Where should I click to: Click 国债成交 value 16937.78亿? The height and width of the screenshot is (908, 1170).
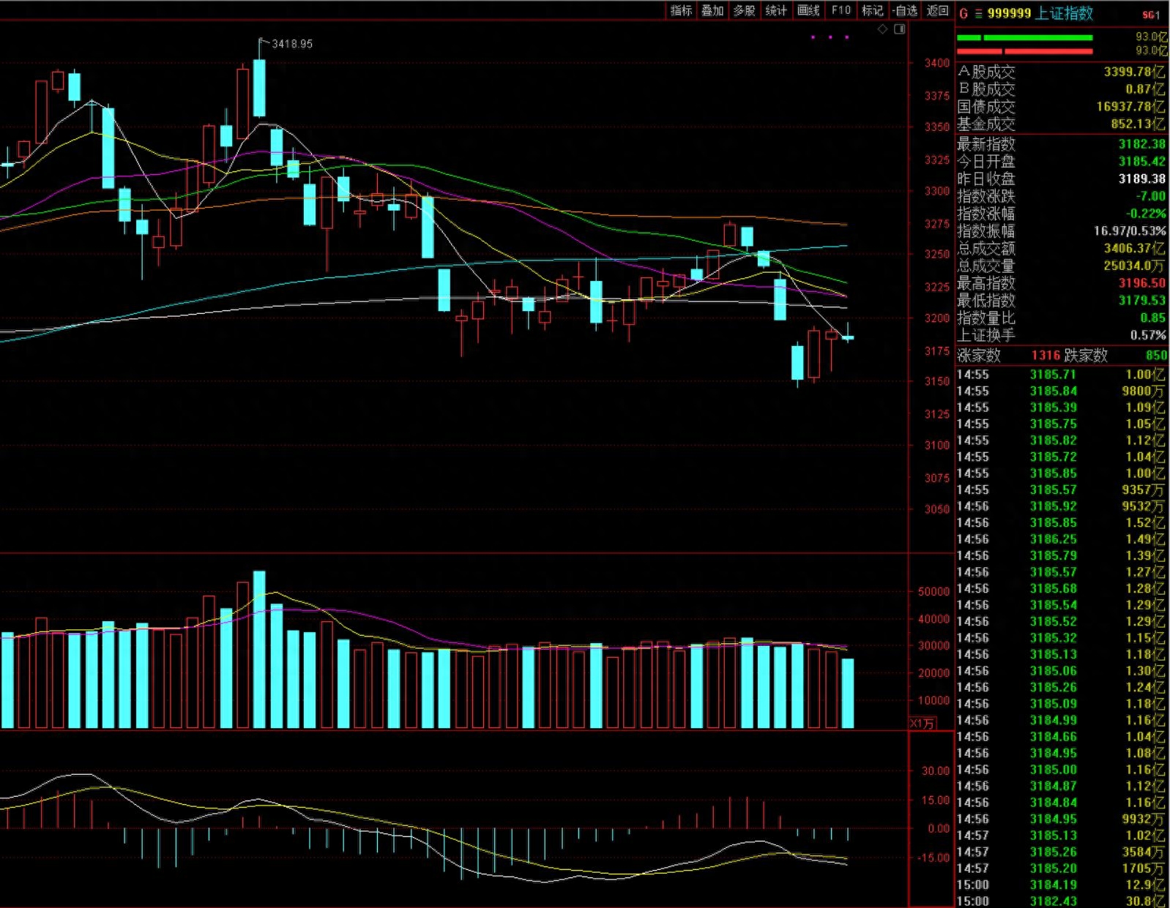coord(1130,107)
